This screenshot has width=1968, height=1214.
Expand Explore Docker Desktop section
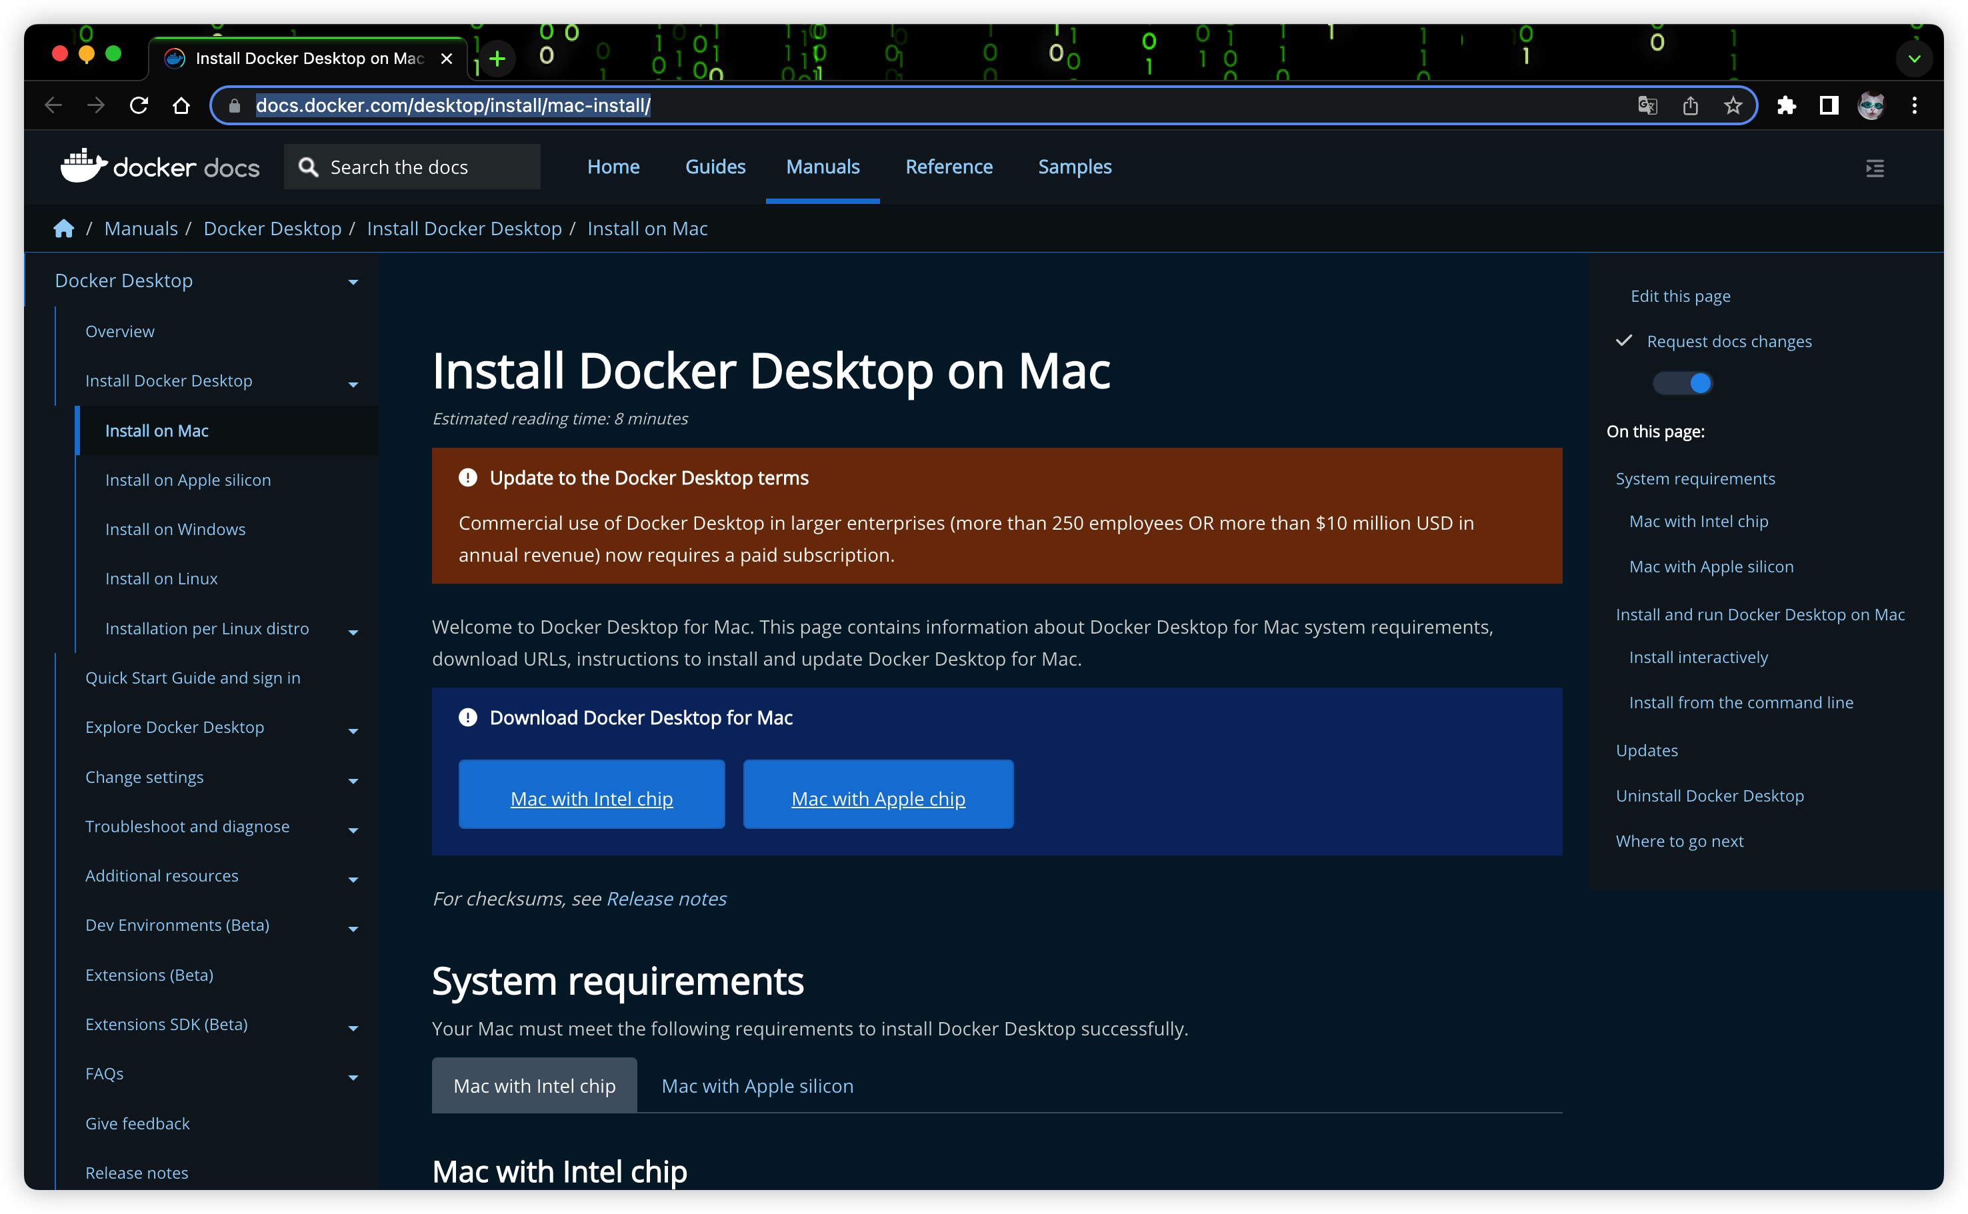pyautogui.click(x=353, y=731)
